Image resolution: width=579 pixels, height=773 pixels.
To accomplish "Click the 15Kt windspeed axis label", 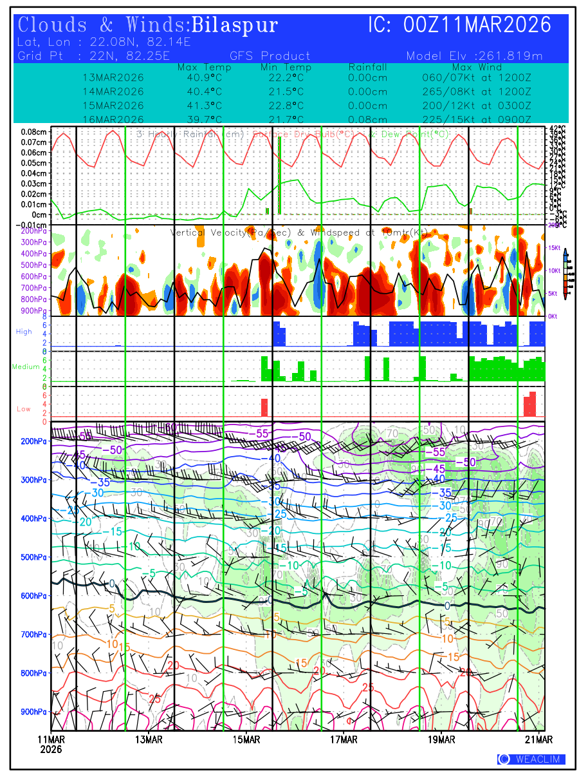I will [x=555, y=247].
